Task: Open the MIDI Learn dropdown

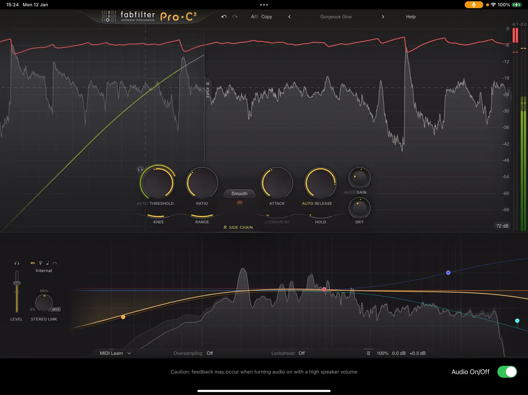Action: point(114,353)
